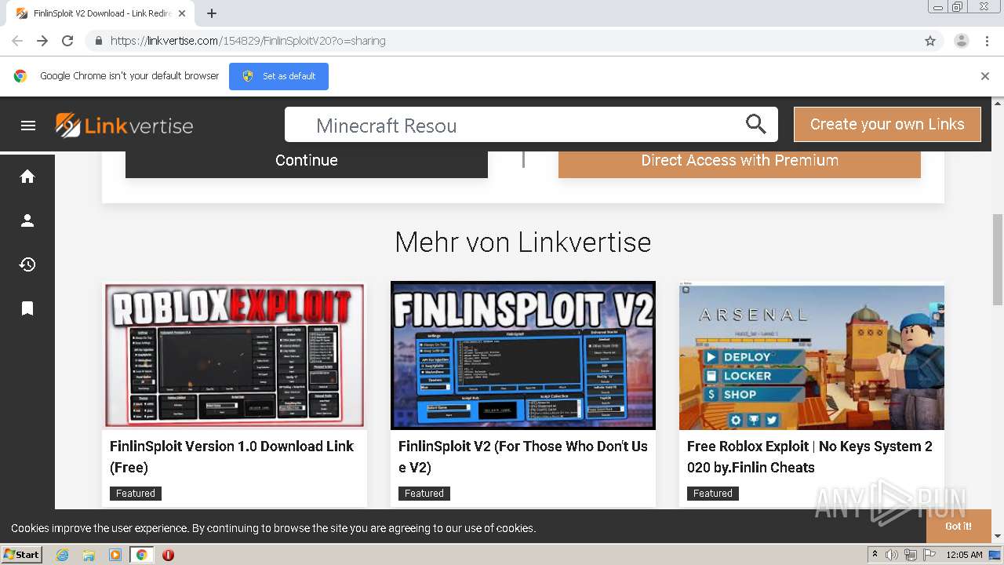
Task: Click Direct Access with Premium
Action: (x=740, y=160)
